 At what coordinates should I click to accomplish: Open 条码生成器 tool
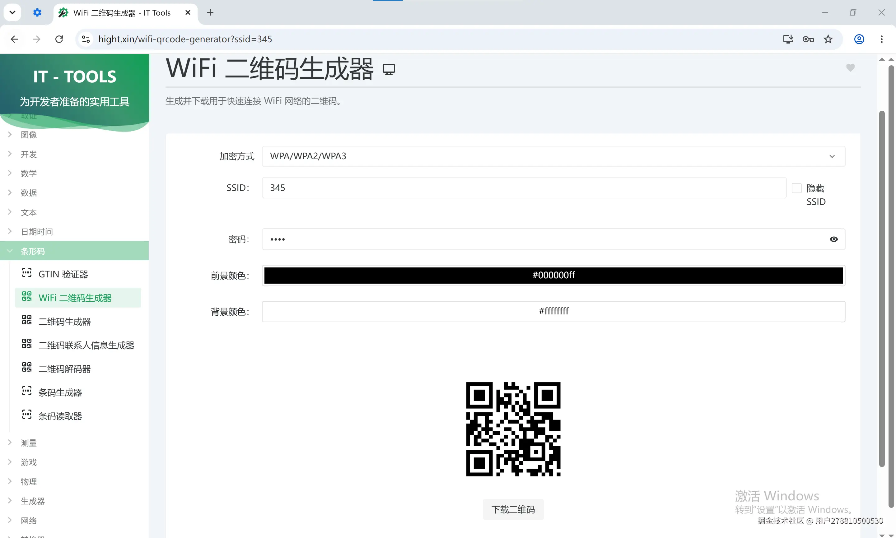pos(78,392)
